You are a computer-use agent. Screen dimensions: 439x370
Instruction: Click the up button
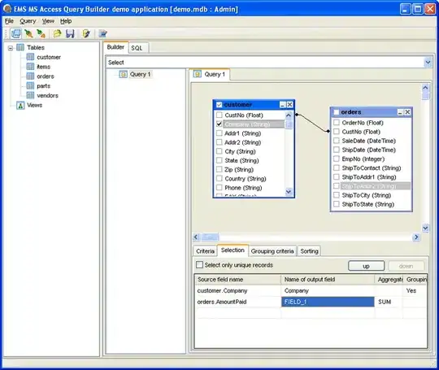click(x=366, y=266)
